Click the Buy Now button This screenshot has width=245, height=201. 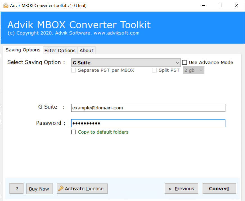[x=40, y=189]
